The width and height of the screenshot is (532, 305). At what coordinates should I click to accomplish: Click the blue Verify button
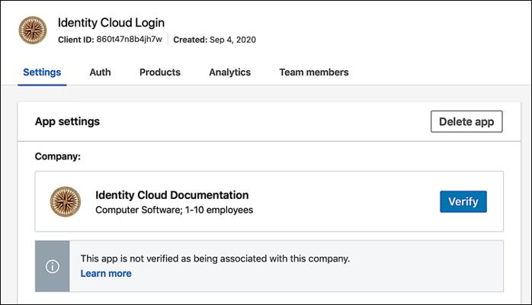(x=463, y=201)
